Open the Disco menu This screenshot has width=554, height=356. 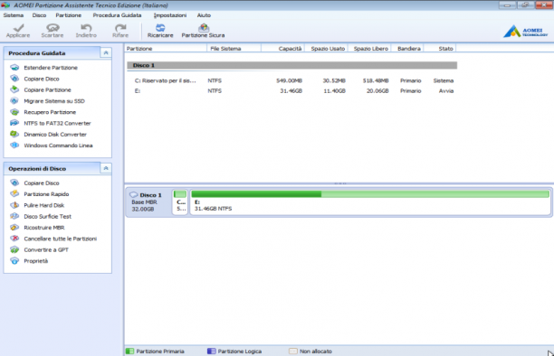[x=39, y=15]
